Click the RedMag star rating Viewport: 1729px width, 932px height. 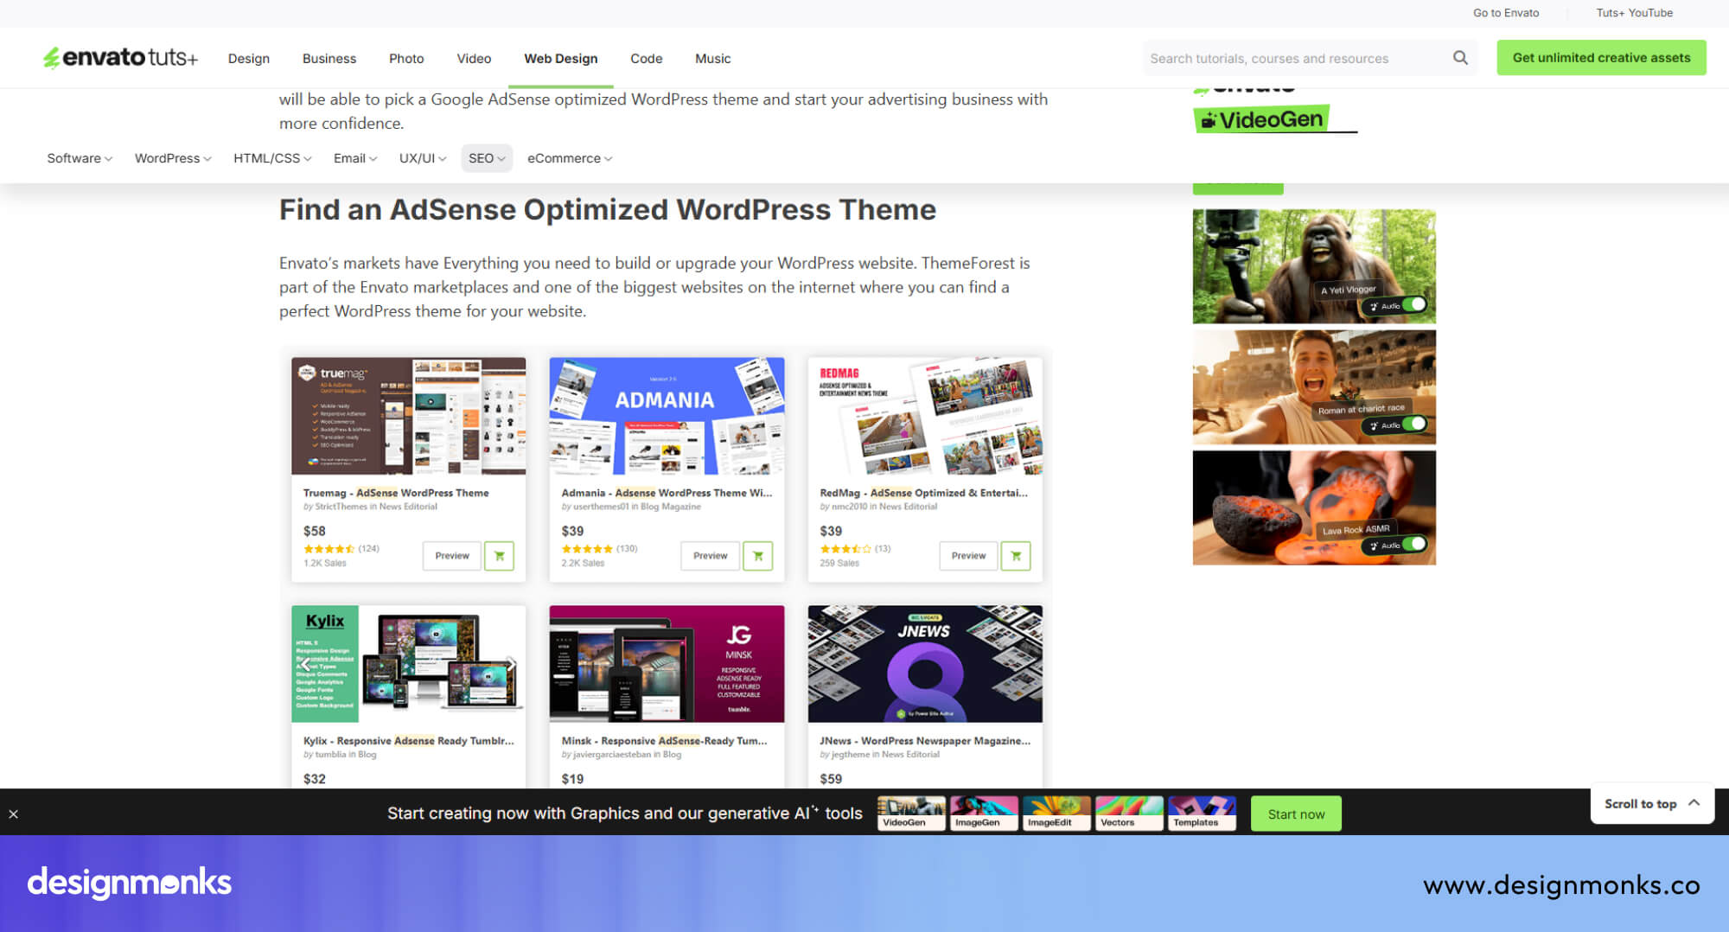[x=845, y=549]
